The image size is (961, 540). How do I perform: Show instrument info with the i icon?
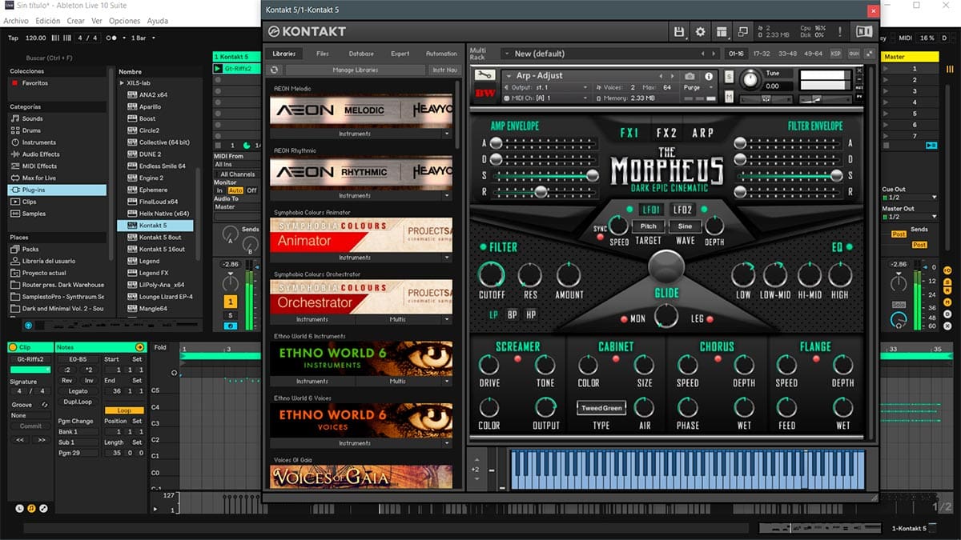tap(709, 76)
